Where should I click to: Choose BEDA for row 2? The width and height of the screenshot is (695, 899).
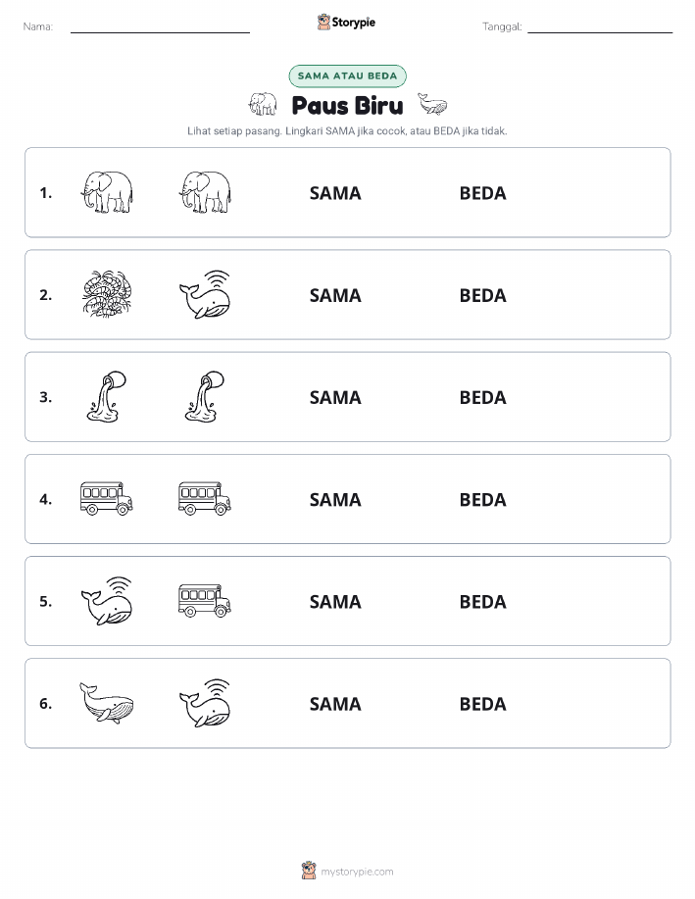pos(483,295)
